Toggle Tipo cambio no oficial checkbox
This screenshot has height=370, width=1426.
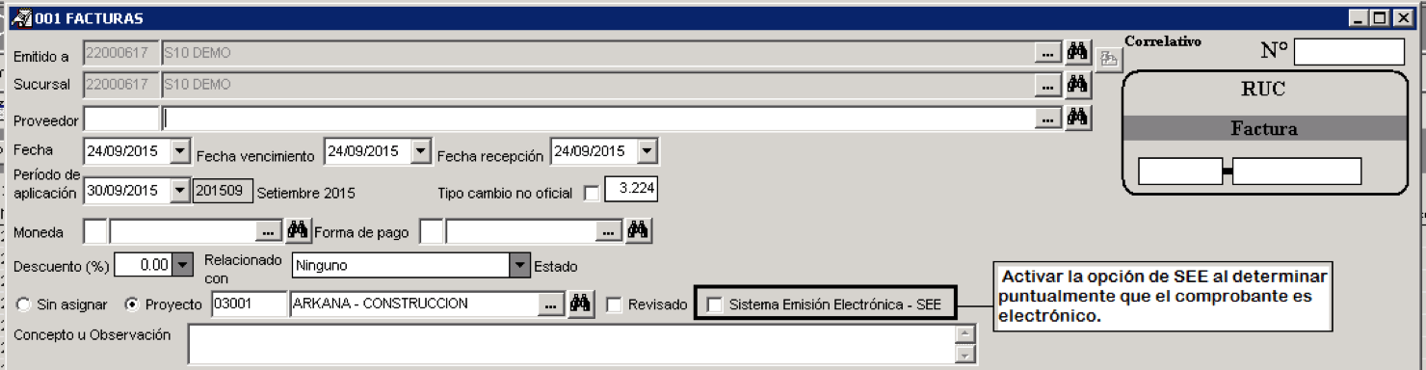592,194
